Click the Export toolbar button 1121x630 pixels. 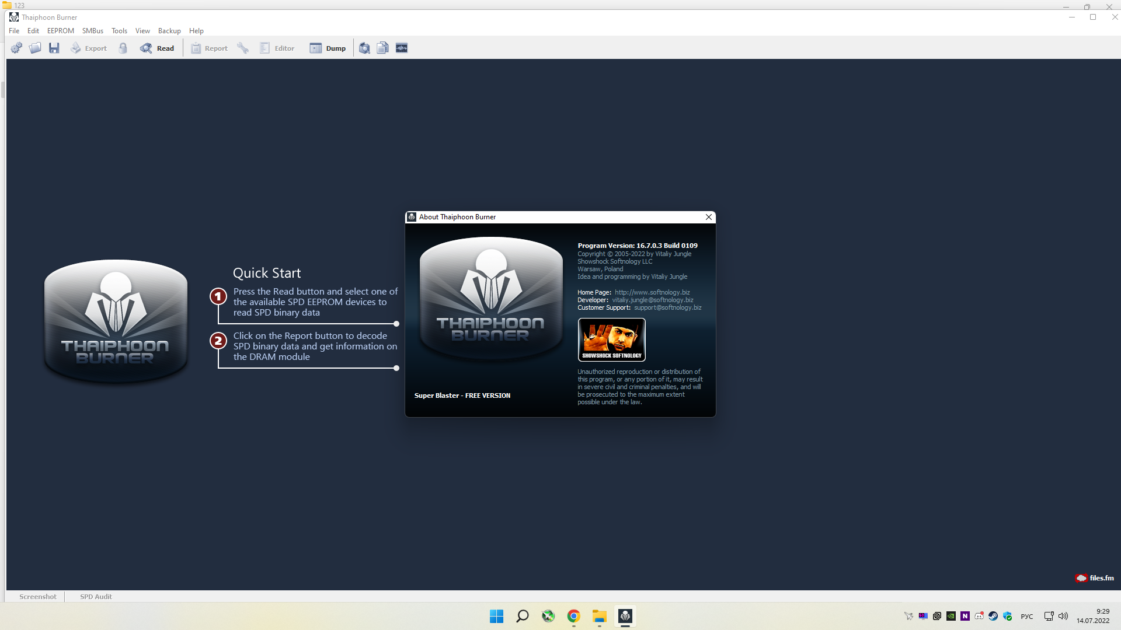(x=89, y=48)
